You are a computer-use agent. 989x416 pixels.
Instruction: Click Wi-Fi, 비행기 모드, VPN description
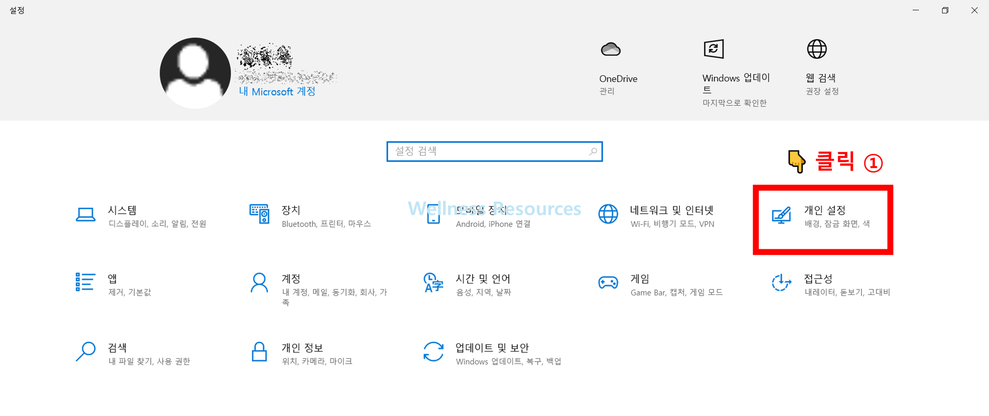673,224
